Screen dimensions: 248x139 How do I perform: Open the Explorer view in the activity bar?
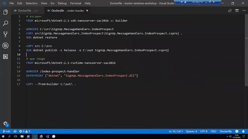coord(5,12)
